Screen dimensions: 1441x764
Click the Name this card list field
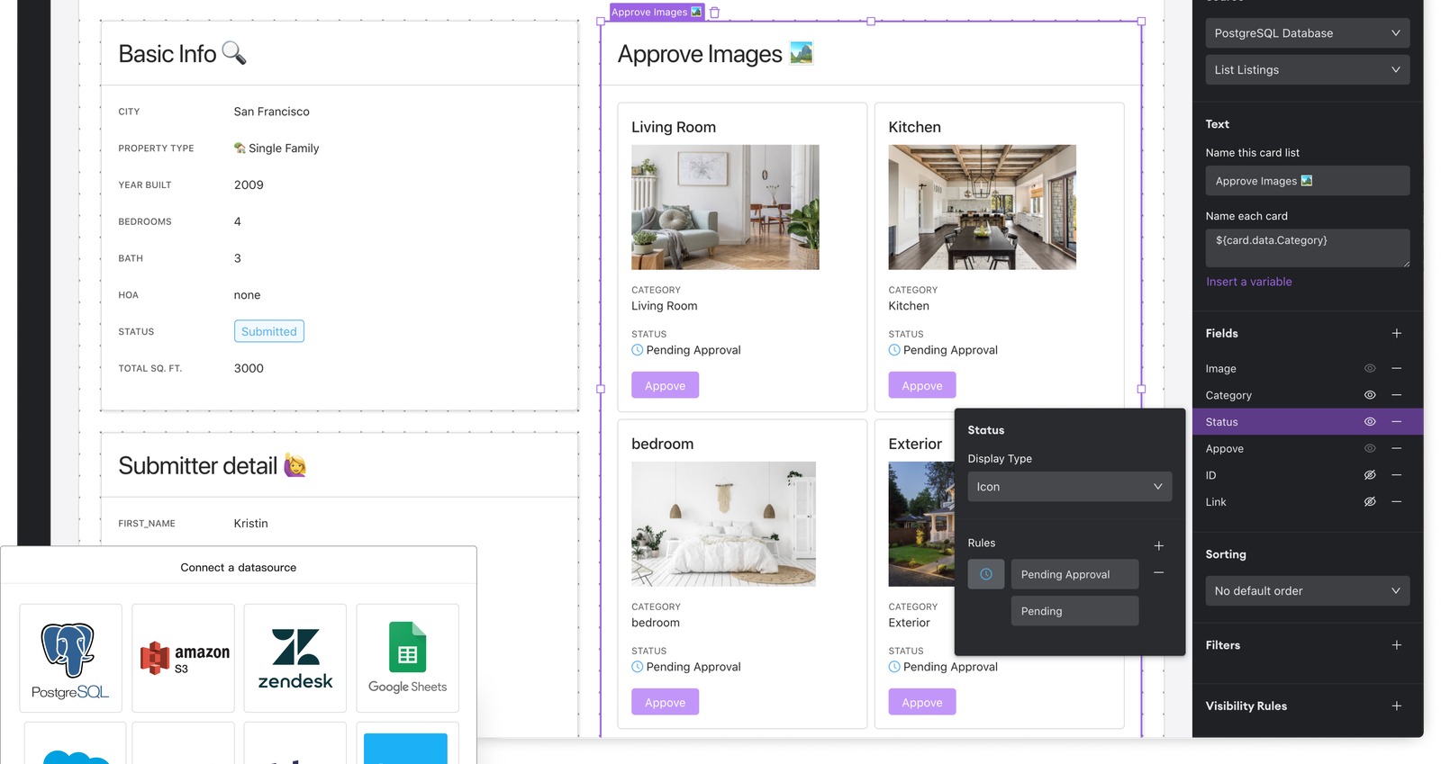click(1308, 181)
